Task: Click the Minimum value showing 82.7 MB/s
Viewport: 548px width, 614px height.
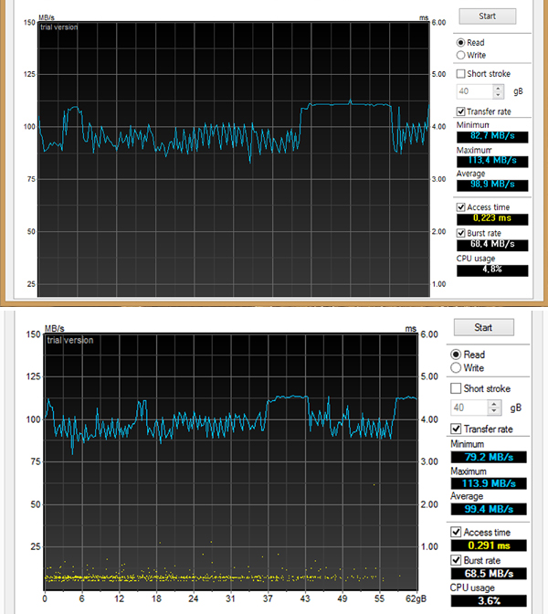Action: point(491,136)
